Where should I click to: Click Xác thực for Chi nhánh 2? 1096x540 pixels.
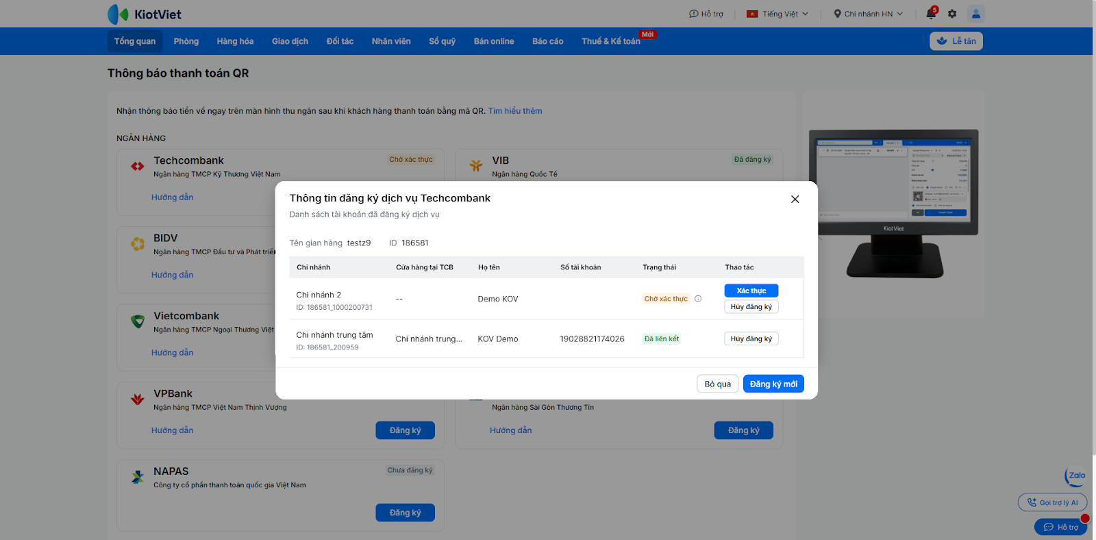tap(751, 291)
